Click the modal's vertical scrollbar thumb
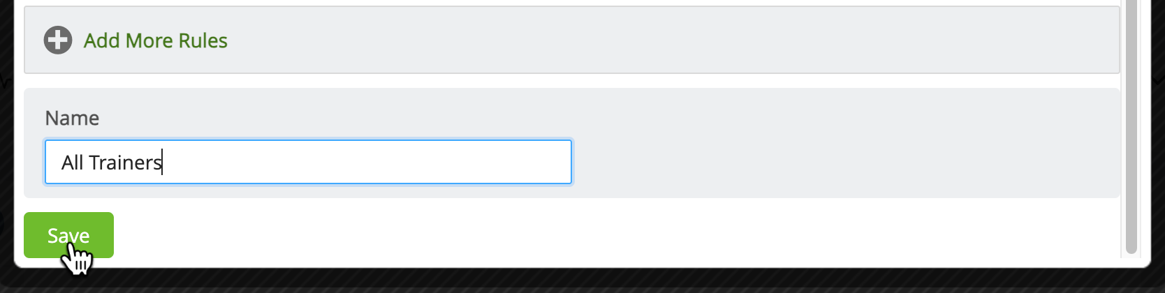The image size is (1165, 293). click(1131, 126)
